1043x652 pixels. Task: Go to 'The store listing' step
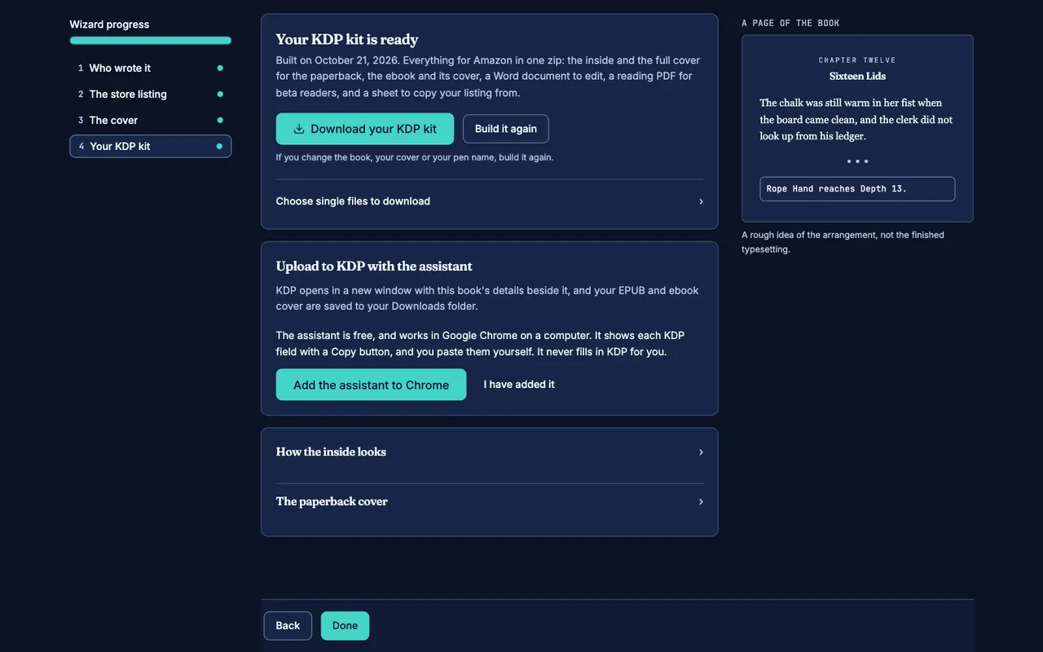tap(151, 94)
